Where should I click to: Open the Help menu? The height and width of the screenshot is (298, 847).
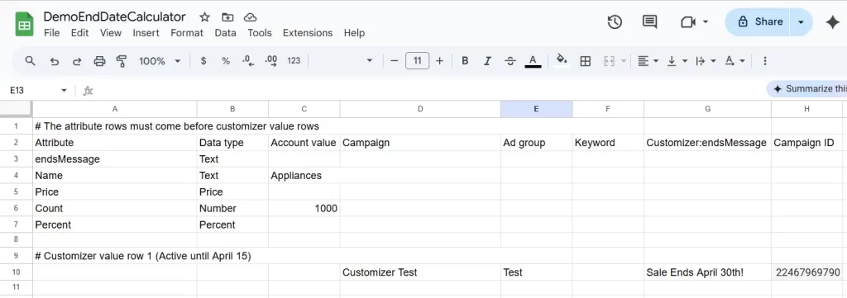tap(354, 33)
